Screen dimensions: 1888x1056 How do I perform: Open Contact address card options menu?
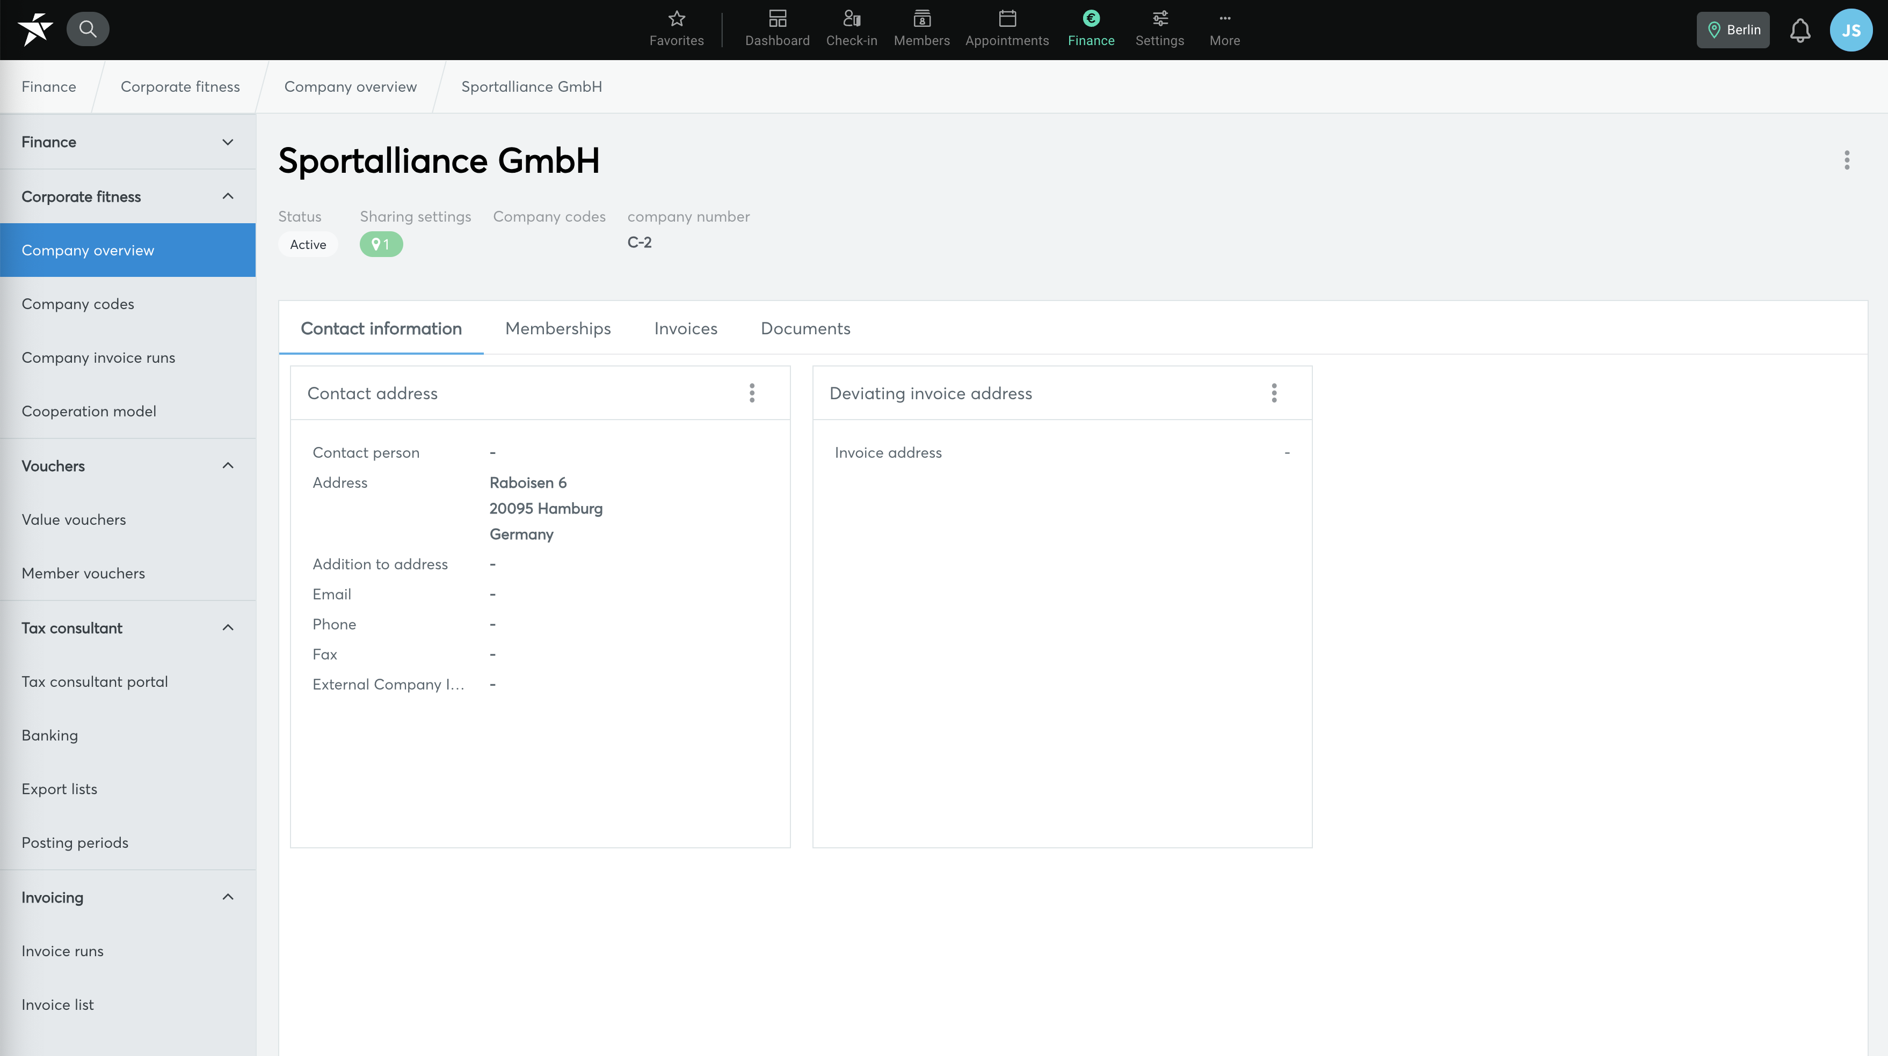pyautogui.click(x=752, y=393)
